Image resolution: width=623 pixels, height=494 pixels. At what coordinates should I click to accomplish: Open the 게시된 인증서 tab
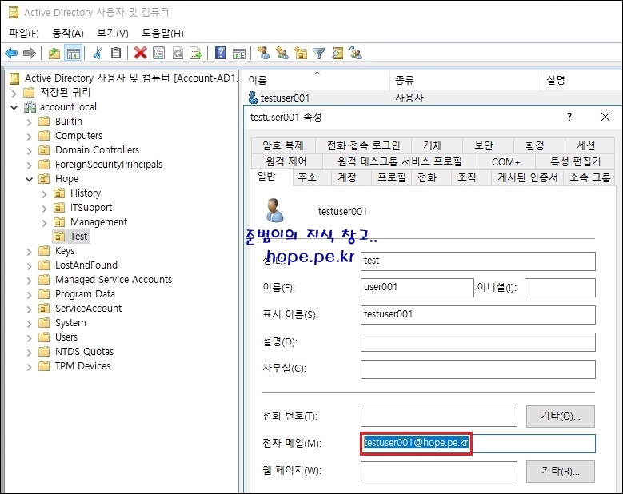coord(528,177)
